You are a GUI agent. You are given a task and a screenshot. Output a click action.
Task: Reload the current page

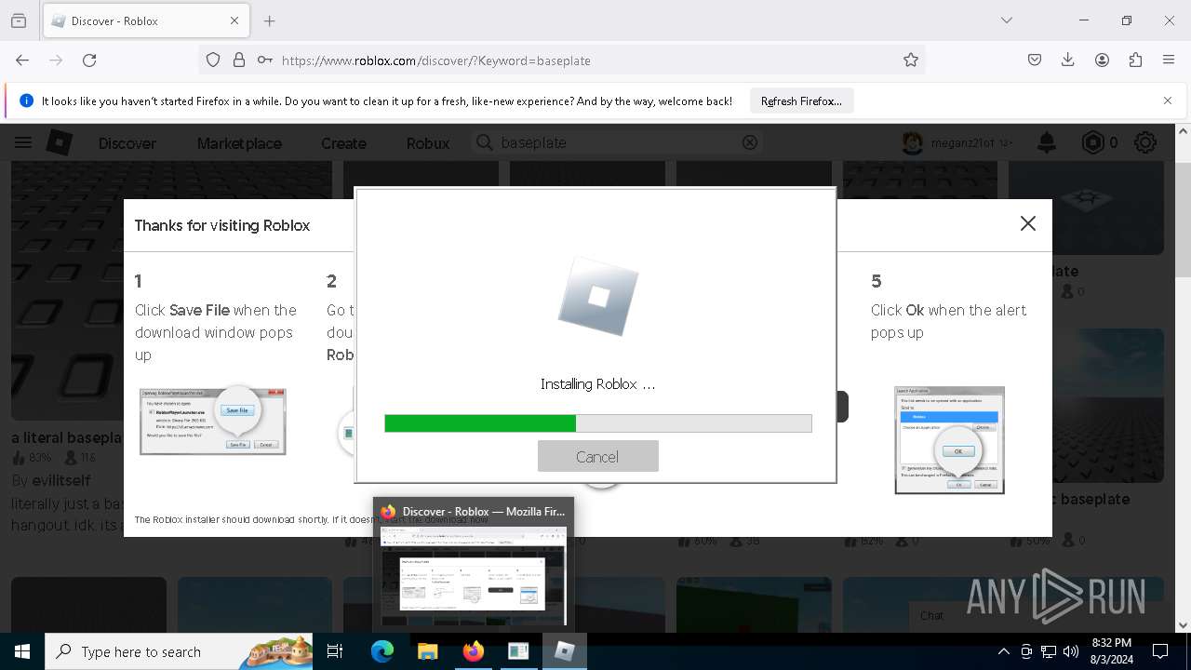coord(89,60)
